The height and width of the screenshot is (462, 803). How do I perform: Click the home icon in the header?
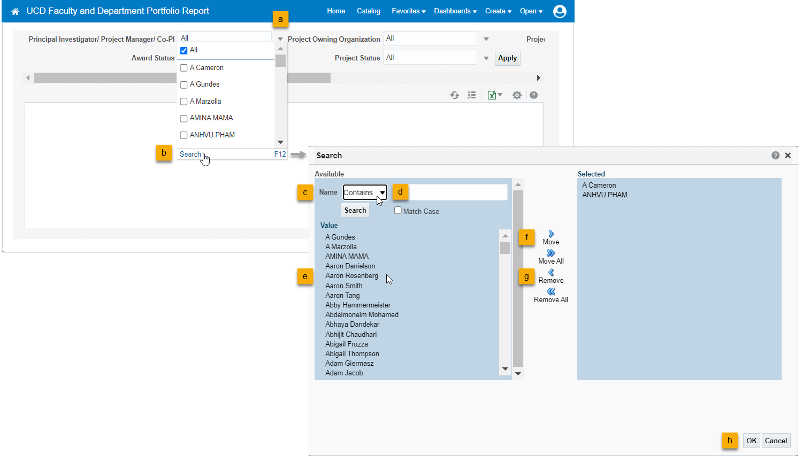[15, 11]
